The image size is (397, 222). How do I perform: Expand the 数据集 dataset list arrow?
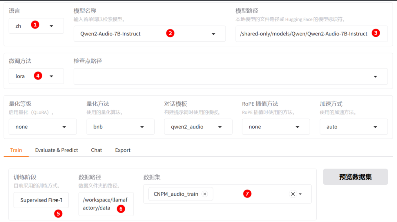tap(300, 194)
